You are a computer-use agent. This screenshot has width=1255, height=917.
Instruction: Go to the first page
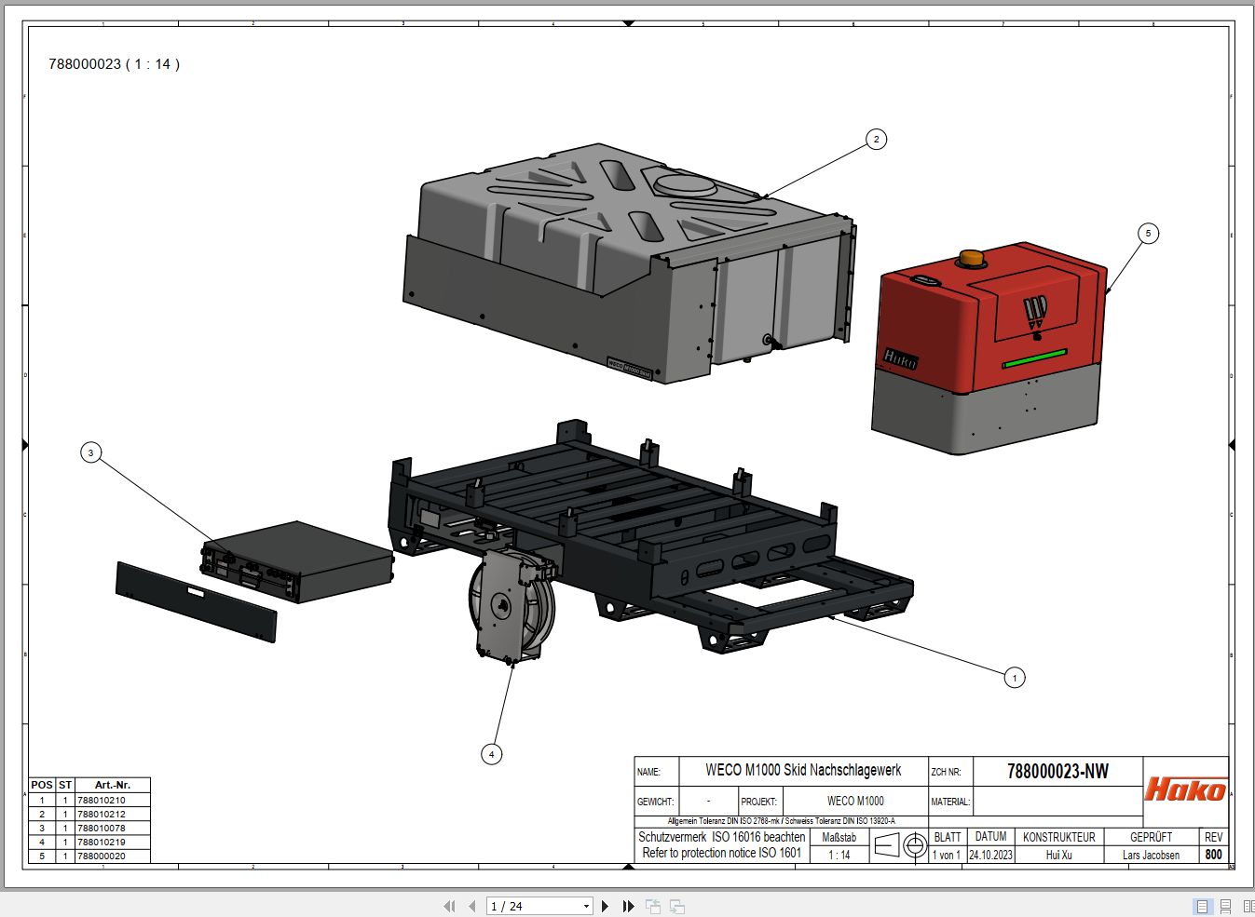pos(450,906)
